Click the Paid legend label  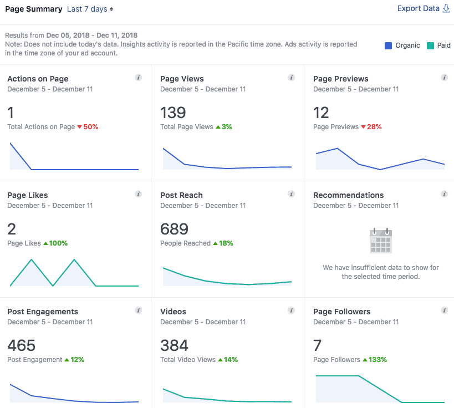443,45
